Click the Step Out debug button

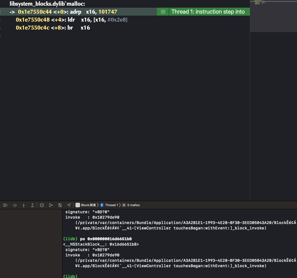coord(33,205)
